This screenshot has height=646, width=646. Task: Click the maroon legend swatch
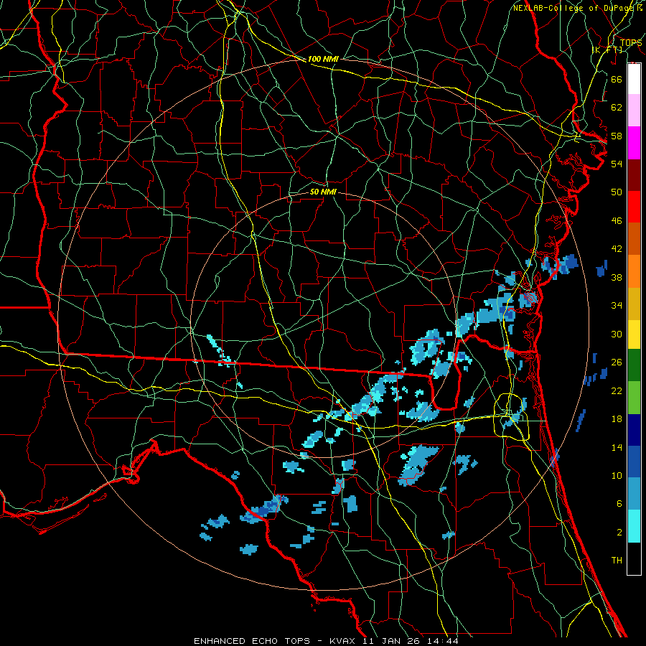(634, 175)
